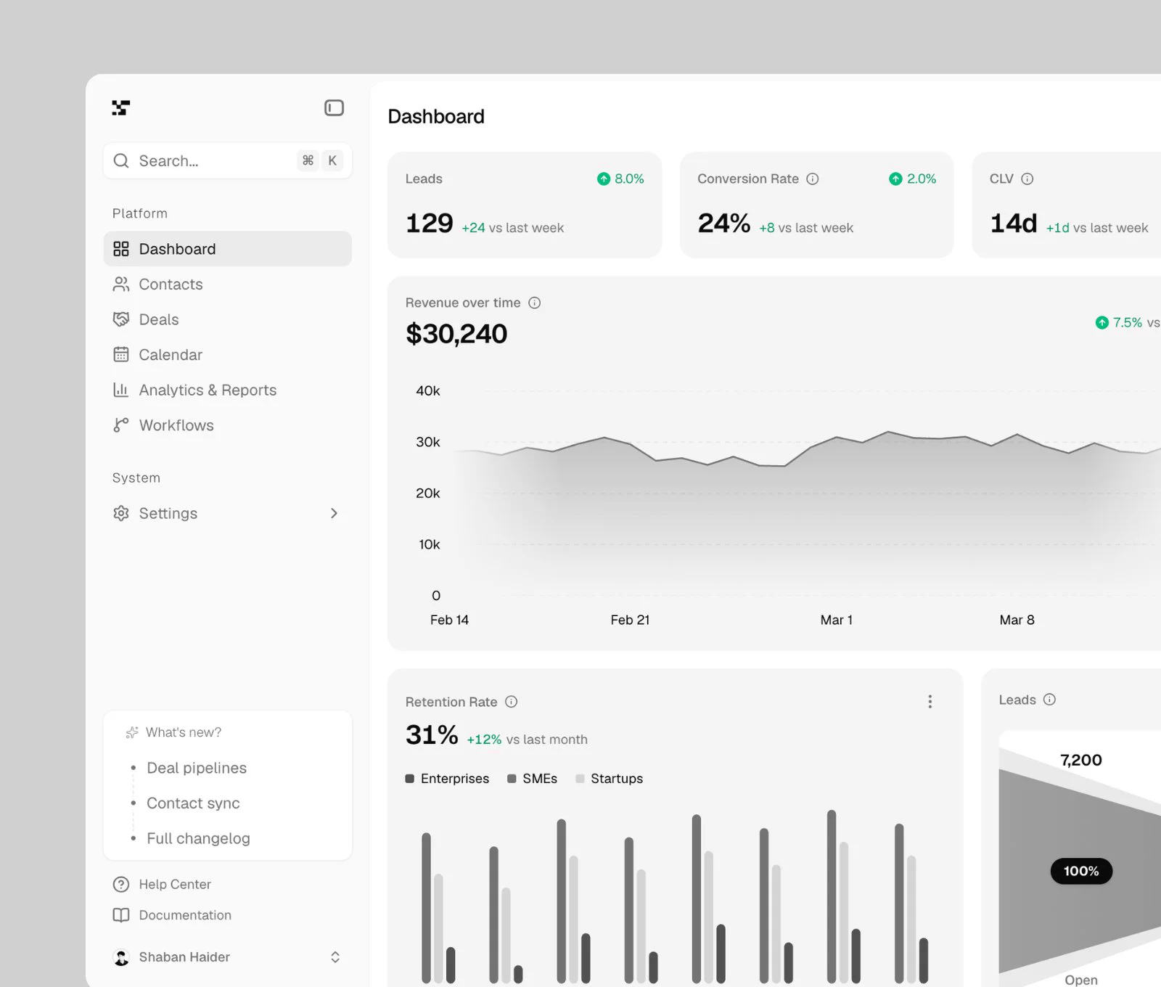
Task: Show Leads funnel info icon
Action: [1050, 700]
